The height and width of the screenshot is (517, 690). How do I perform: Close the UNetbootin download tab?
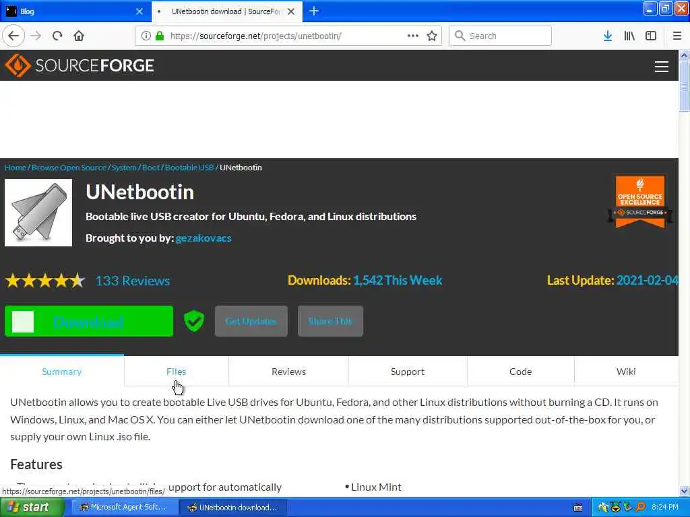coord(291,11)
